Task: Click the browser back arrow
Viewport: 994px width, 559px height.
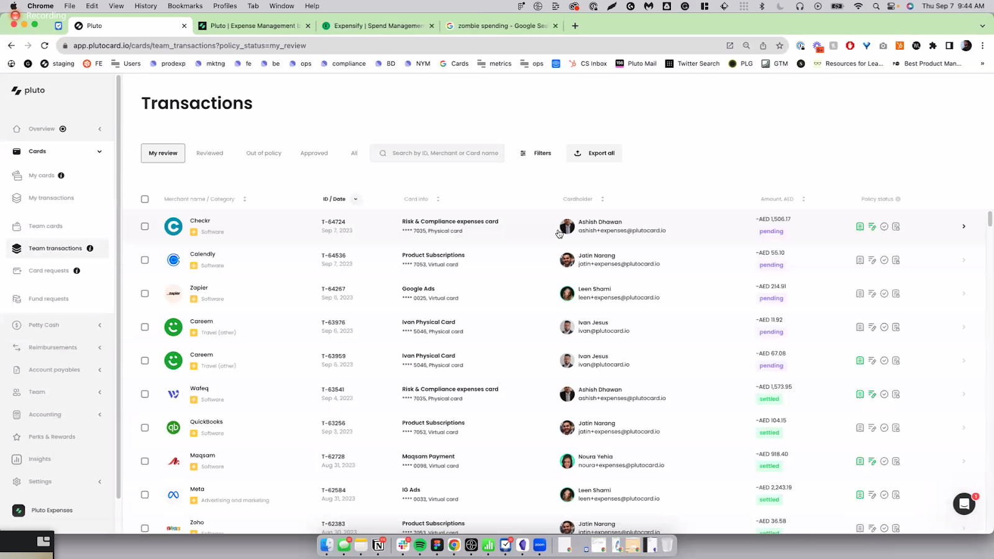Action: tap(11, 45)
